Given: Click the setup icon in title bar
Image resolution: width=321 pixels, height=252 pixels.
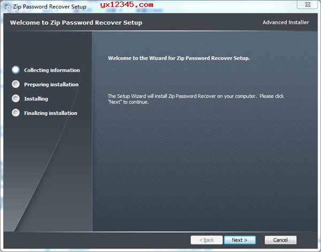Looking at the screenshot, I should [x=7, y=7].
